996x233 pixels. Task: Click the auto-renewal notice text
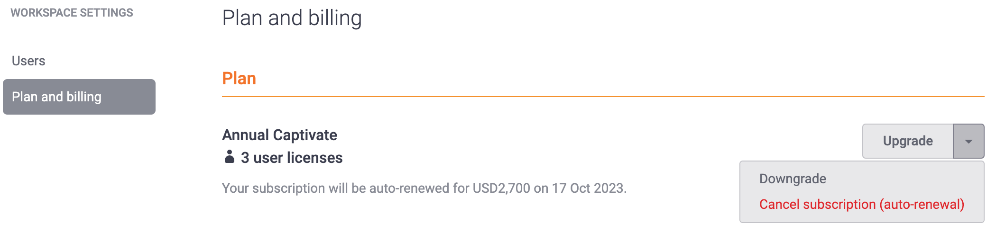click(x=424, y=188)
